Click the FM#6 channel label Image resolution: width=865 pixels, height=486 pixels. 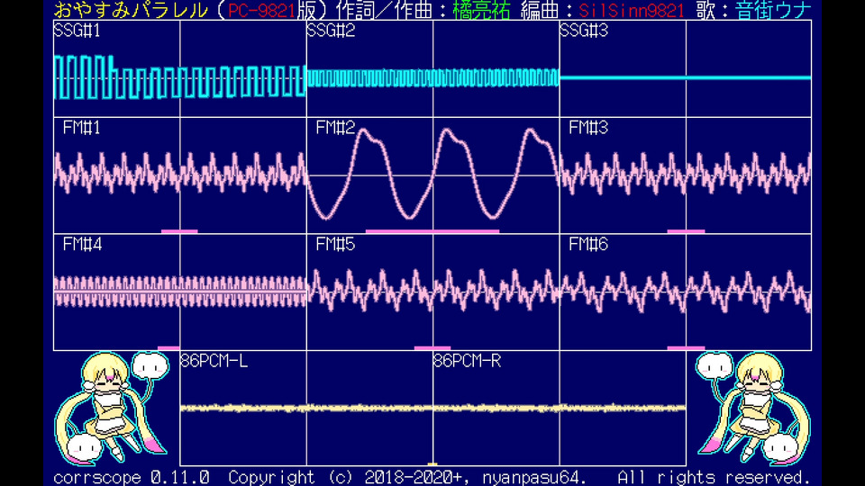588,244
